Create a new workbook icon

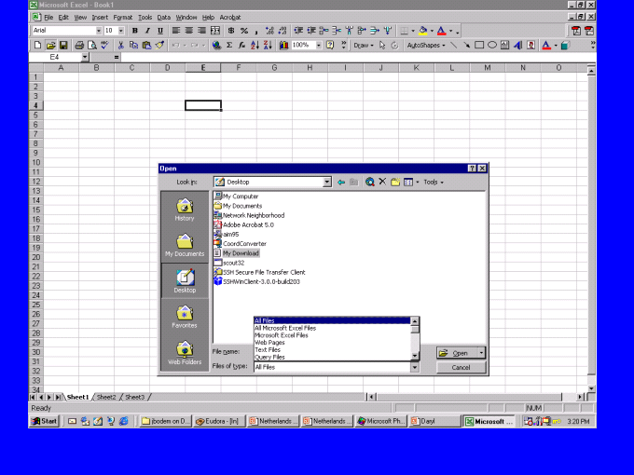[x=37, y=46]
